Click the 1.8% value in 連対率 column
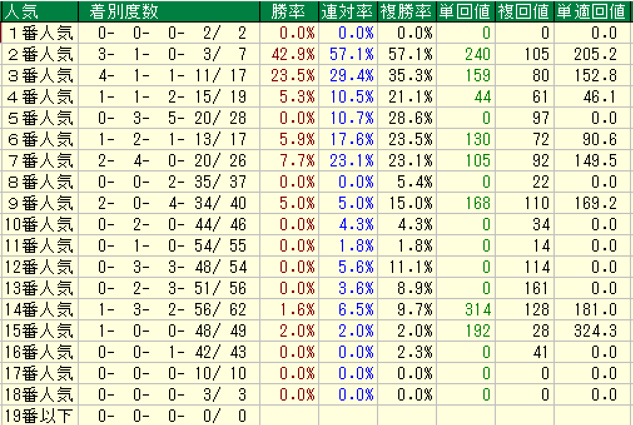Viewport: 633px width, 425px height. coord(356,246)
